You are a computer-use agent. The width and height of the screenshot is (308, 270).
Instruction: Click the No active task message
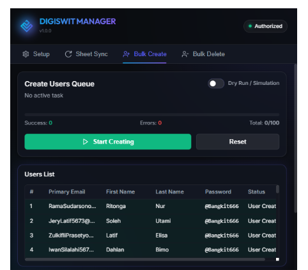pyautogui.click(x=44, y=96)
